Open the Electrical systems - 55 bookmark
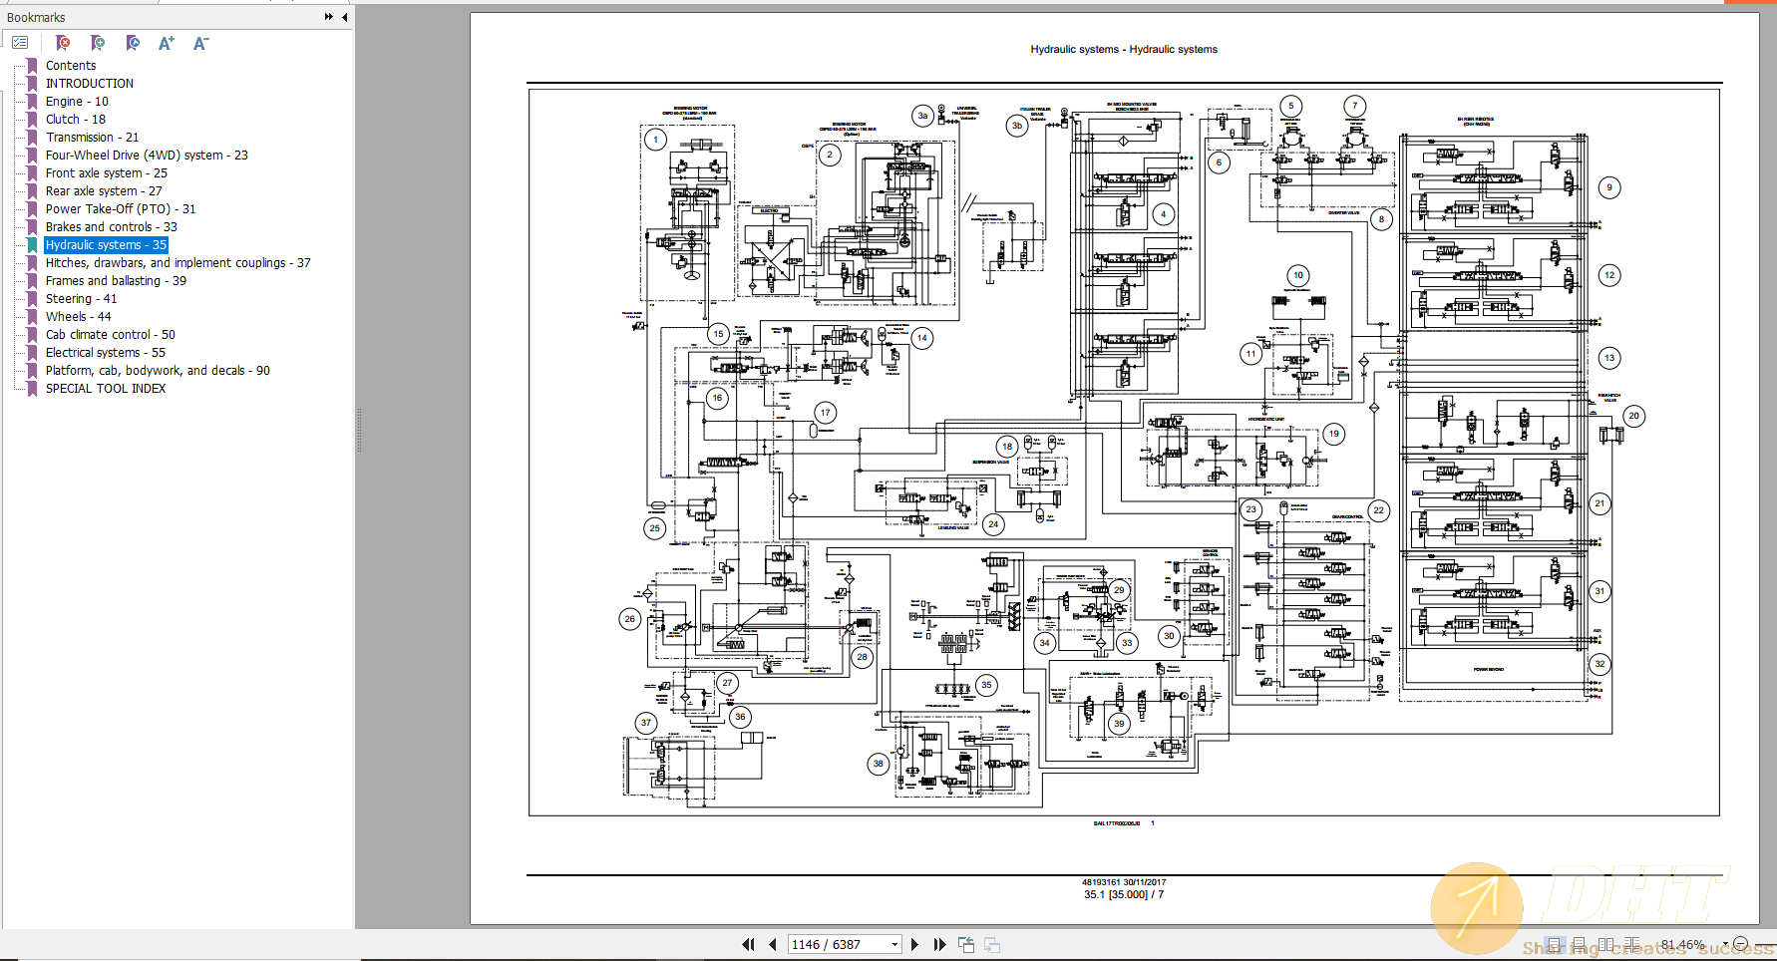The width and height of the screenshot is (1777, 961). [105, 352]
